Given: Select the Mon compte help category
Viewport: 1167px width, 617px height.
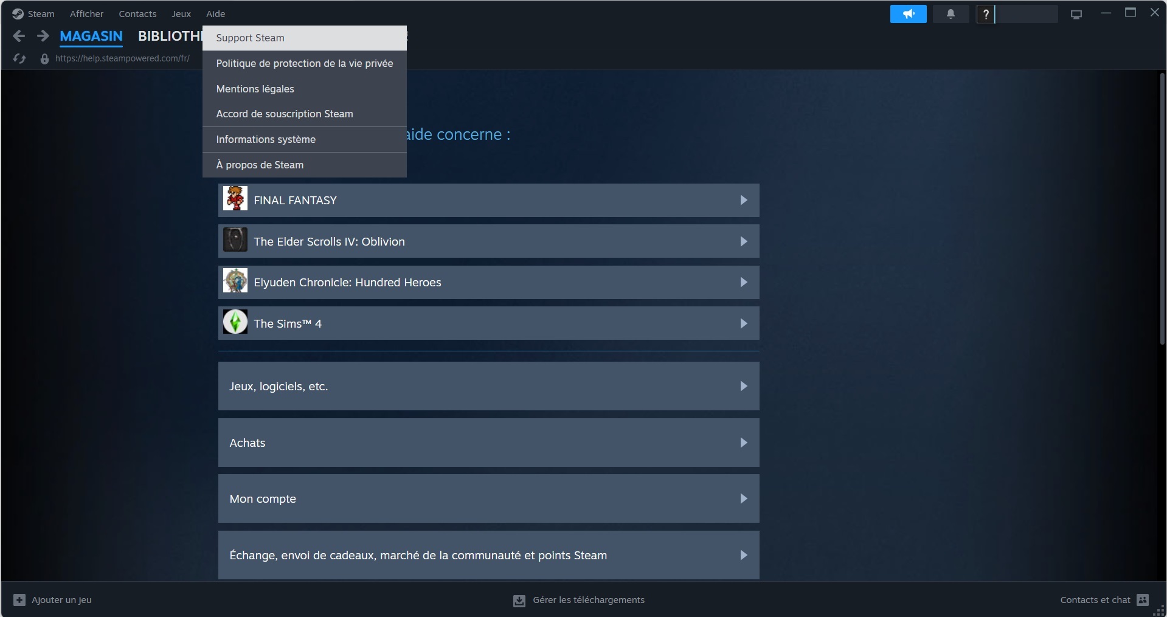Looking at the screenshot, I should tap(489, 498).
